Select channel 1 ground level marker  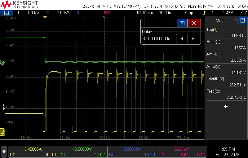2,132
